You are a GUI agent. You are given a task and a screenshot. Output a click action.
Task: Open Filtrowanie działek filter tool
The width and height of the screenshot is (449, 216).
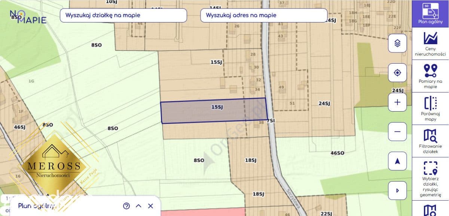[430, 141]
